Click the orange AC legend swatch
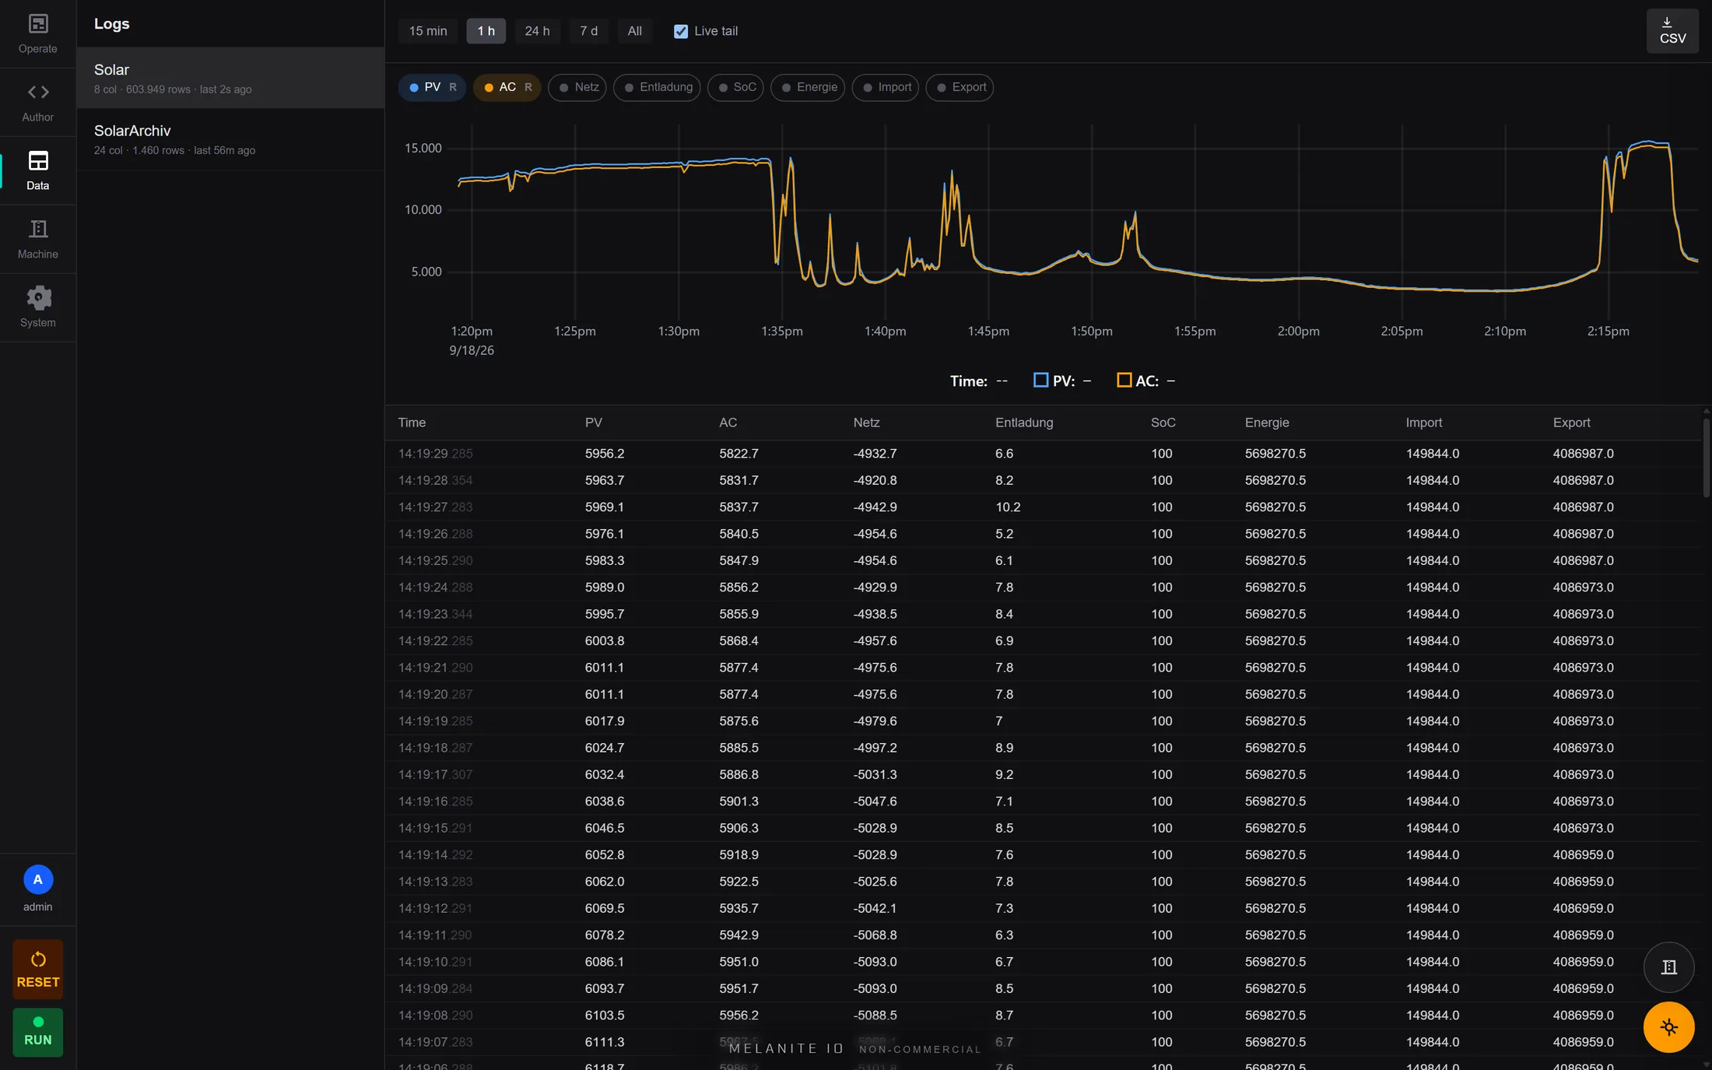Image resolution: width=1712 pixels, height=1070 pixels. (x=1124, y=380)
